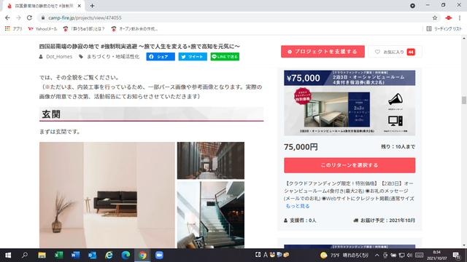Image resolution: width=467 pixels, height=262 pixels.
Task: Open the staircase entrance photo
Action: (211, 215)
